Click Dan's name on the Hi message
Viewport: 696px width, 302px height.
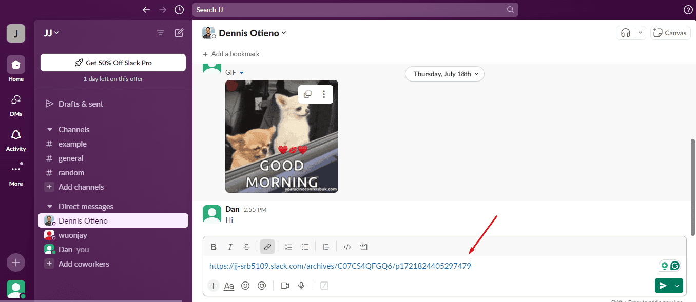pyautogui.click(x=233, y=209)
